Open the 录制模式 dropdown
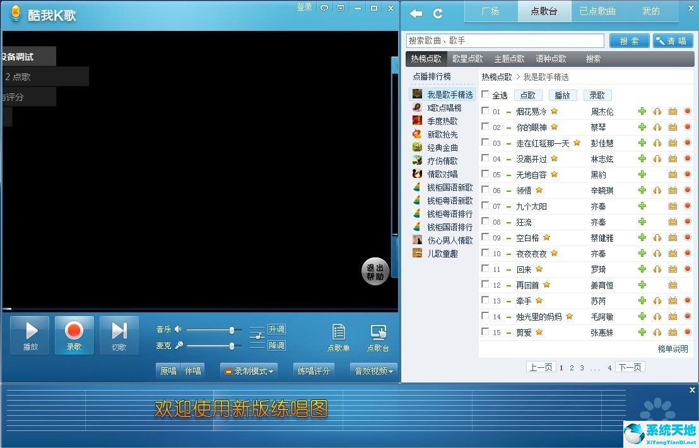This screenshot has width=699, height=448. pos(249,371)
